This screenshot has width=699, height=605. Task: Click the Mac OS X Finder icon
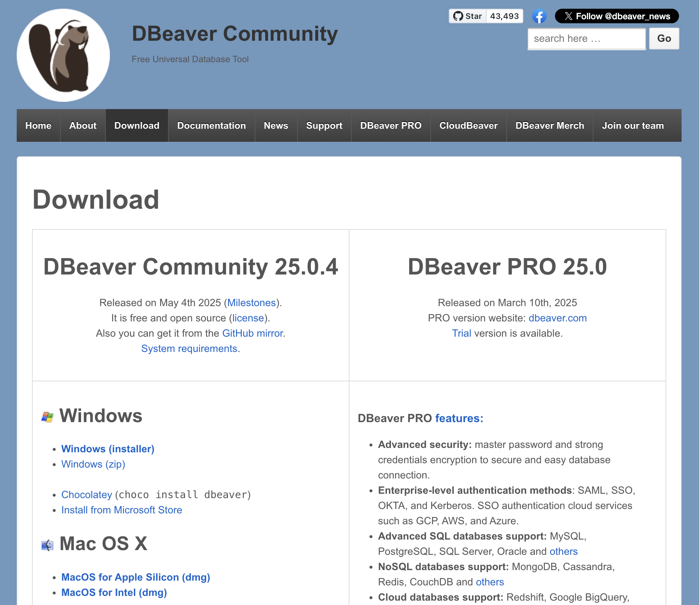pyautogui.click(x=47, y=545)
